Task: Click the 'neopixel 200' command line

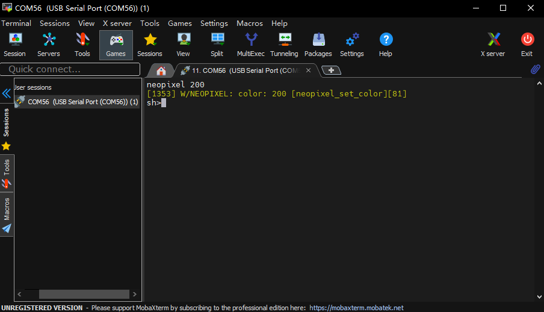Action: click(x=176, y=84)
